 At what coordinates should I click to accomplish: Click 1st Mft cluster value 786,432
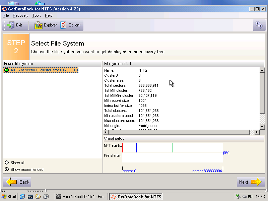(x=145, y=90)
